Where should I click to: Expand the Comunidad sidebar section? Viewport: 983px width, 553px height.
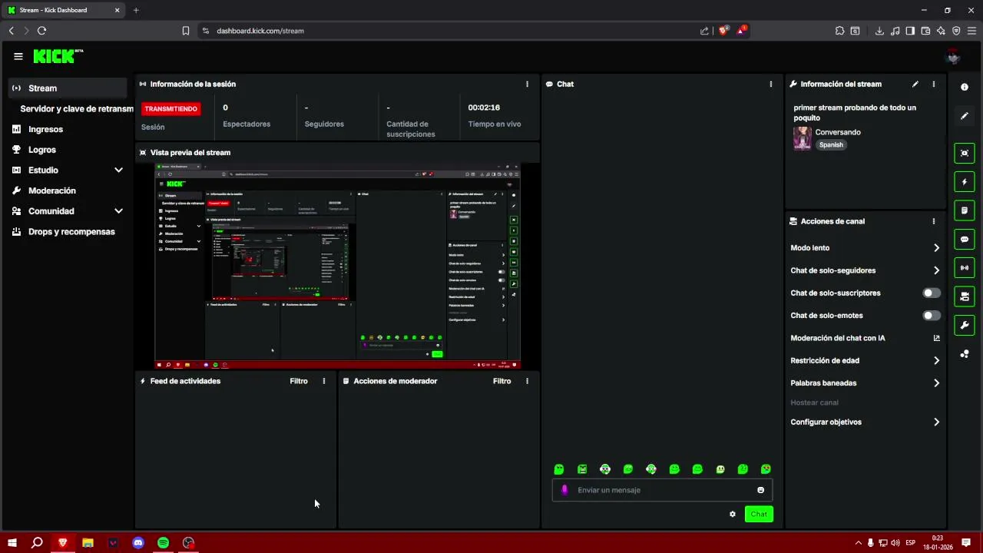118,211
